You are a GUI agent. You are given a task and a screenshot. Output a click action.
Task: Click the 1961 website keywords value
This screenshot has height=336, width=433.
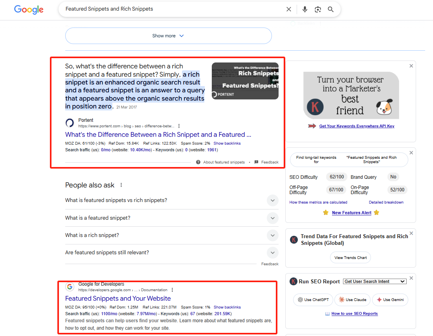[212, 150]
